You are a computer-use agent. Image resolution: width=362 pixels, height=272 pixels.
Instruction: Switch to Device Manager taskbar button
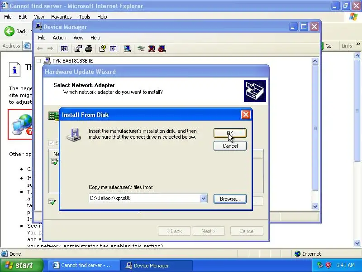point(156,265)
